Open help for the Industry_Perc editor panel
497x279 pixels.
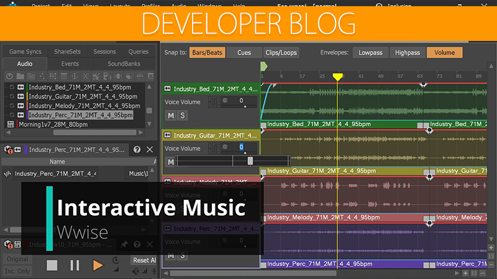[137, 149]
